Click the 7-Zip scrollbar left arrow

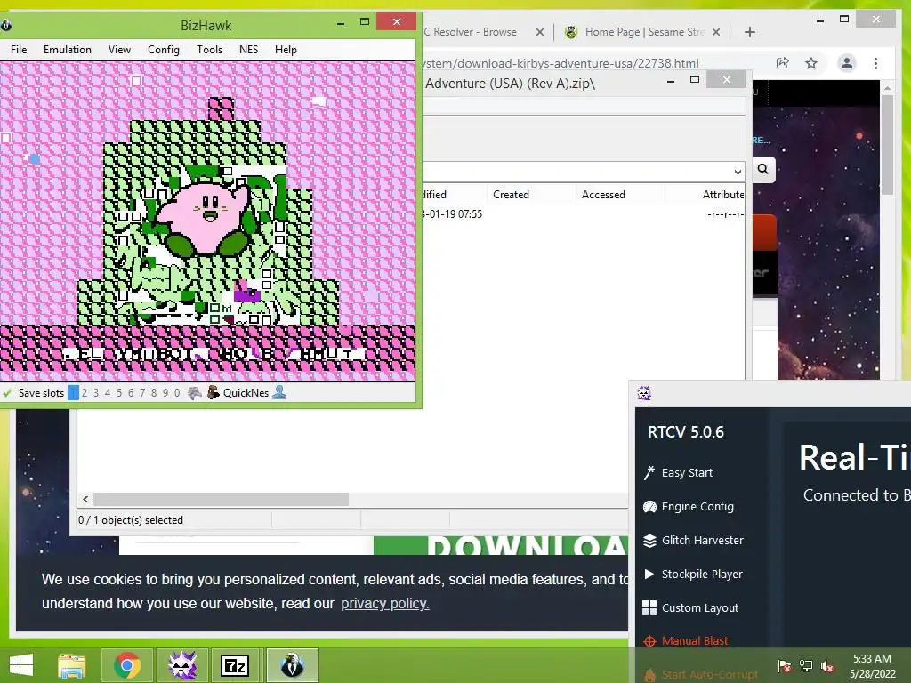pyautogui.click(x=86, y=500)
